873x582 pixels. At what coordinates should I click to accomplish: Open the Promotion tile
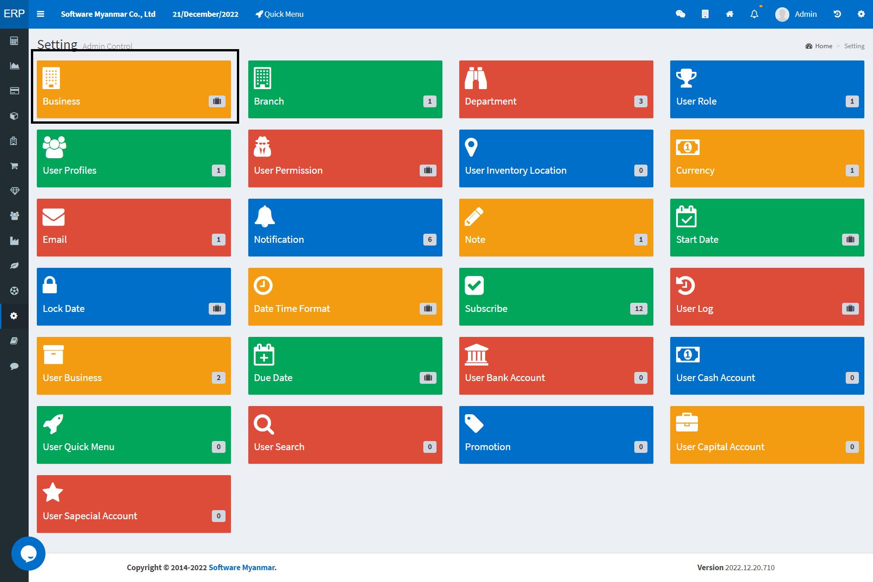[556, 435]
